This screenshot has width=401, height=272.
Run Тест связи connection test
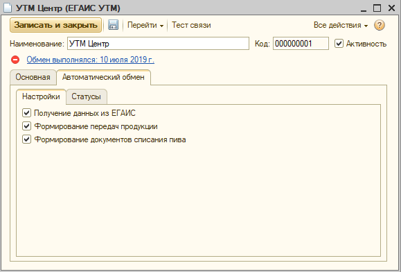(191, 25)
